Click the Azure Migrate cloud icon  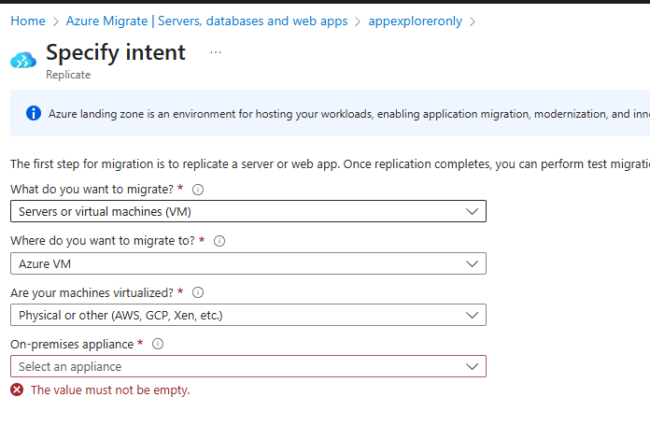pos(23,60)
